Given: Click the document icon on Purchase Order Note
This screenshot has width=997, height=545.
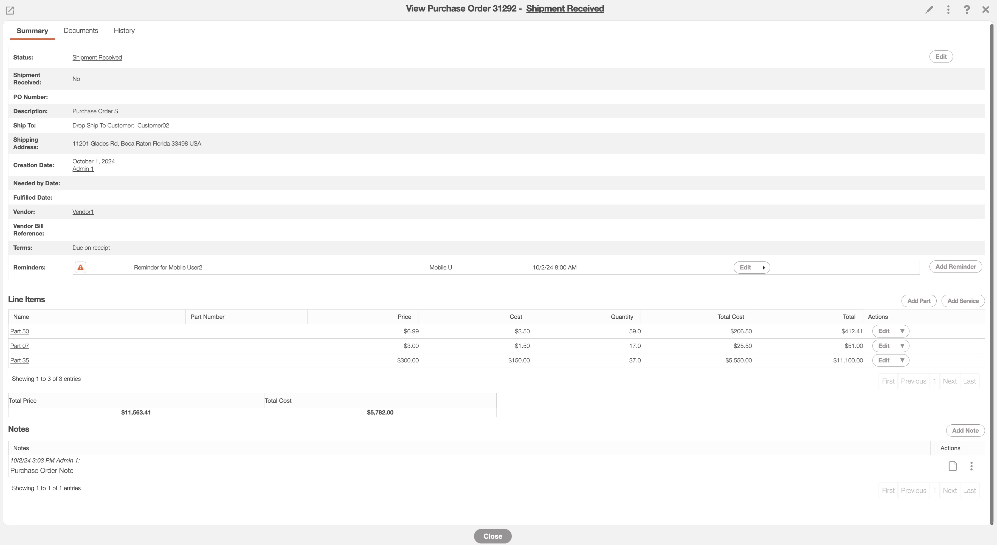Looking at the screenshot, I should (x=953, y=466).
